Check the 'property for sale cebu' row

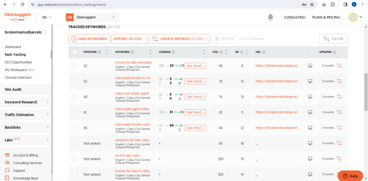(75, 143)
